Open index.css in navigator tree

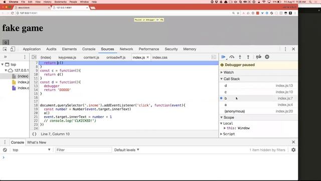coord(21,88)
